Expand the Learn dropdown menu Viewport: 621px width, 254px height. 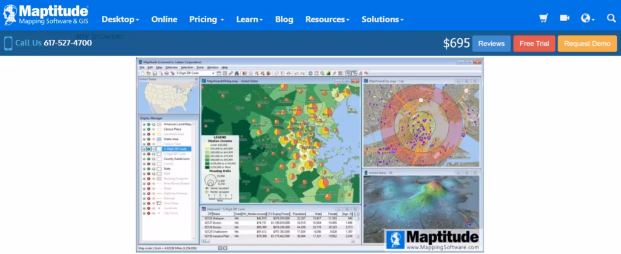pyautogui.click(x=249, y=19)
